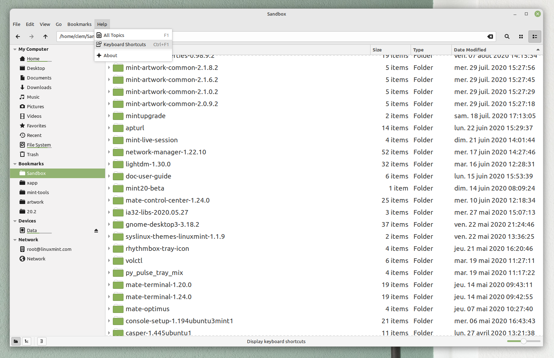Screen dimensions: 554x358
Task: Sort files by Date Modified column
Action: point(470,50)
